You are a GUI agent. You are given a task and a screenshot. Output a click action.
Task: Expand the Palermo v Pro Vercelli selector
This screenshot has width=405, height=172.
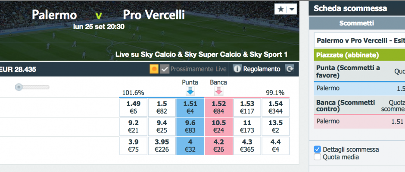359,40
